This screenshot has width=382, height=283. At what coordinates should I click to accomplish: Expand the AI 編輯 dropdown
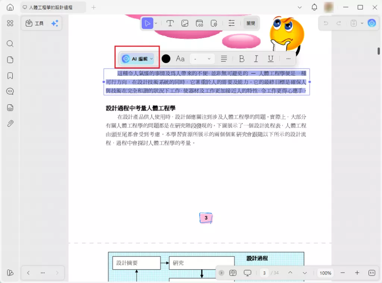point(151,59)
